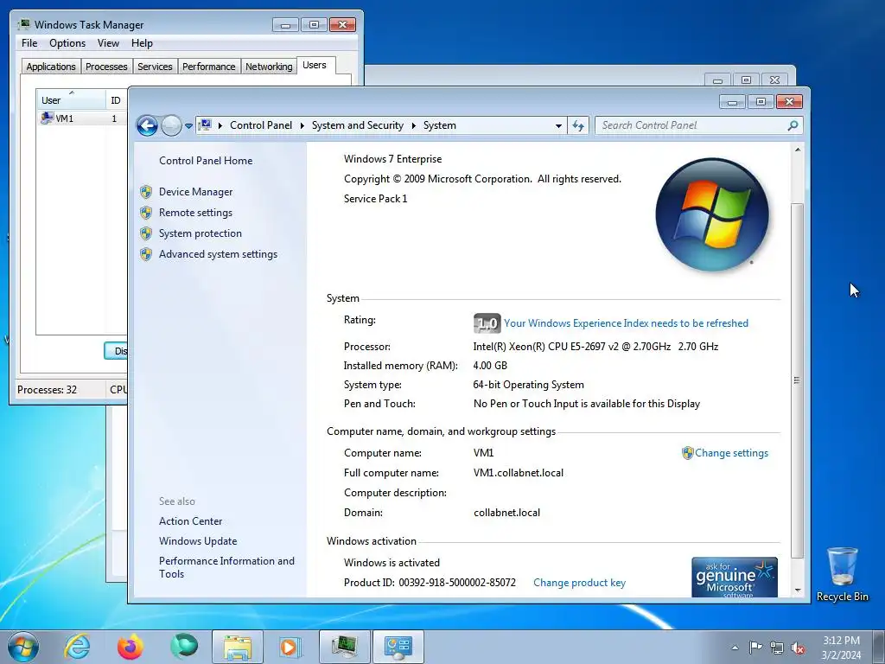Open the Options menu in Task Manager
Viewport: 885px width, 664px height.
[x=67, y=43]
